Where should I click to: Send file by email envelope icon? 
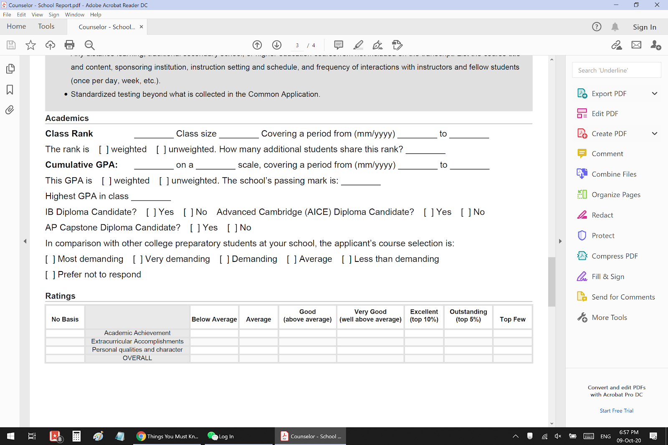[636, 45]
